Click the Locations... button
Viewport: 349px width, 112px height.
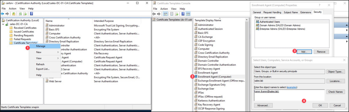(x=335, y=81)
